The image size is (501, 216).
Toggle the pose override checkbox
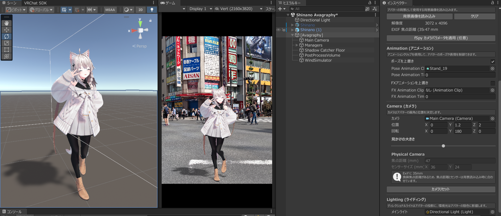coord(493,61)
